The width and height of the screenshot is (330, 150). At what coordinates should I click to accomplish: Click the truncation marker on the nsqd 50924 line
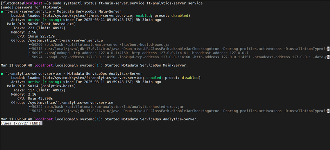328,57
